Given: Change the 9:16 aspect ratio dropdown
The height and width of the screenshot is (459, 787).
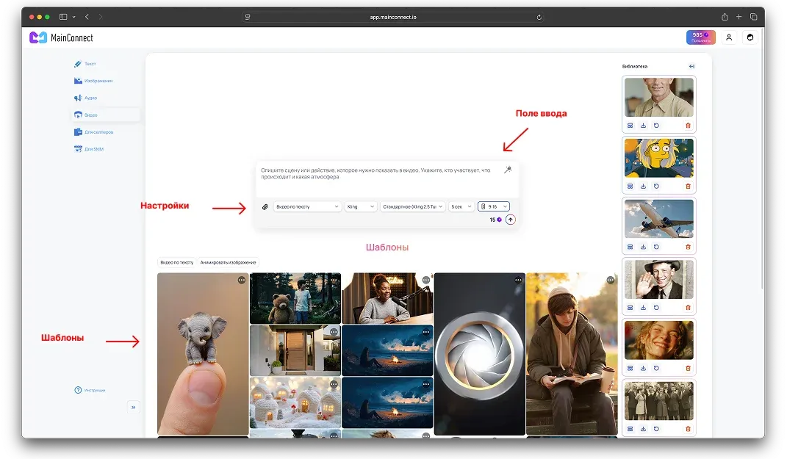Looking at the screenshot, I should [x=493, y=207].
